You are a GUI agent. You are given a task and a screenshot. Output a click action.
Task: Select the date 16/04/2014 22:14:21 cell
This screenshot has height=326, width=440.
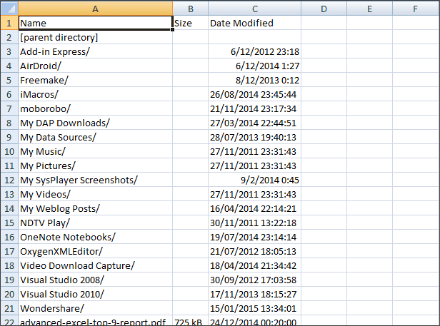pos(254,208)
